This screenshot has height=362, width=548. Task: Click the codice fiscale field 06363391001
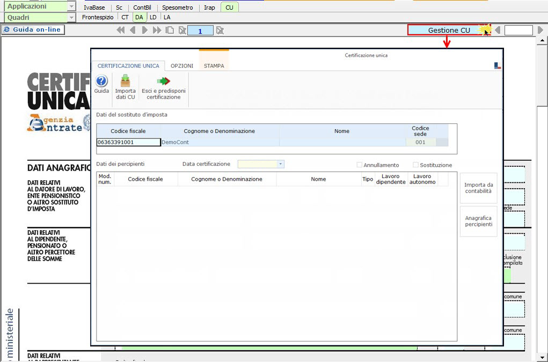(x=129, y=142)
